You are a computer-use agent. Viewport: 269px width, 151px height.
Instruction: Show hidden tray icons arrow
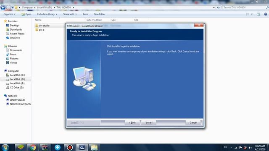[x=231, y=148]
